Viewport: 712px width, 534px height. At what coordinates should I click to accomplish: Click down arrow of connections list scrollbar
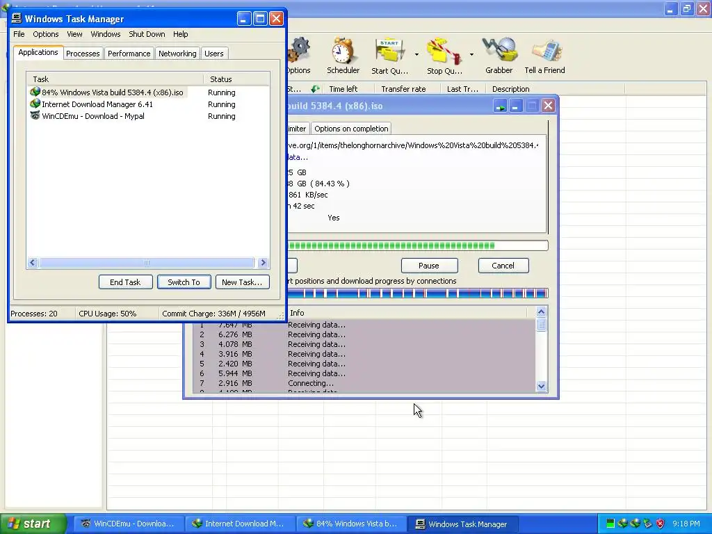click(541, 386)
